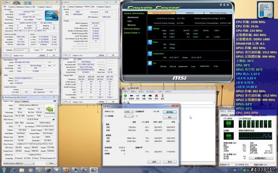
Task: Click the Stop button in the benchmark dialog
Action: [x=170, y=117]
